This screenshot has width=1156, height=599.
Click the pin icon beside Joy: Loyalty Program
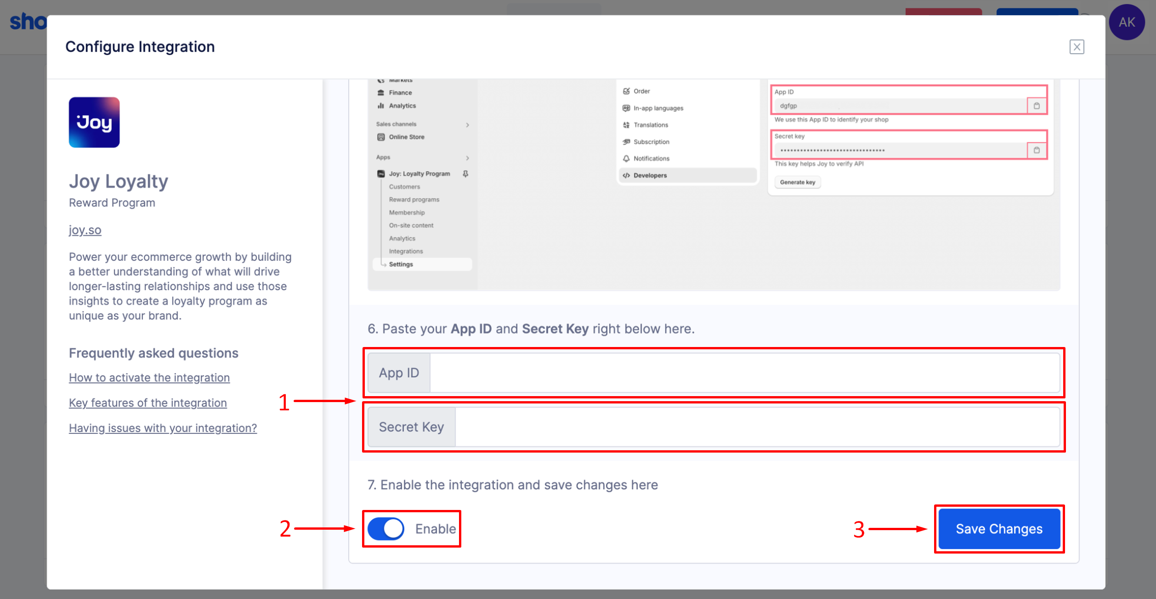tap(465, 174)
